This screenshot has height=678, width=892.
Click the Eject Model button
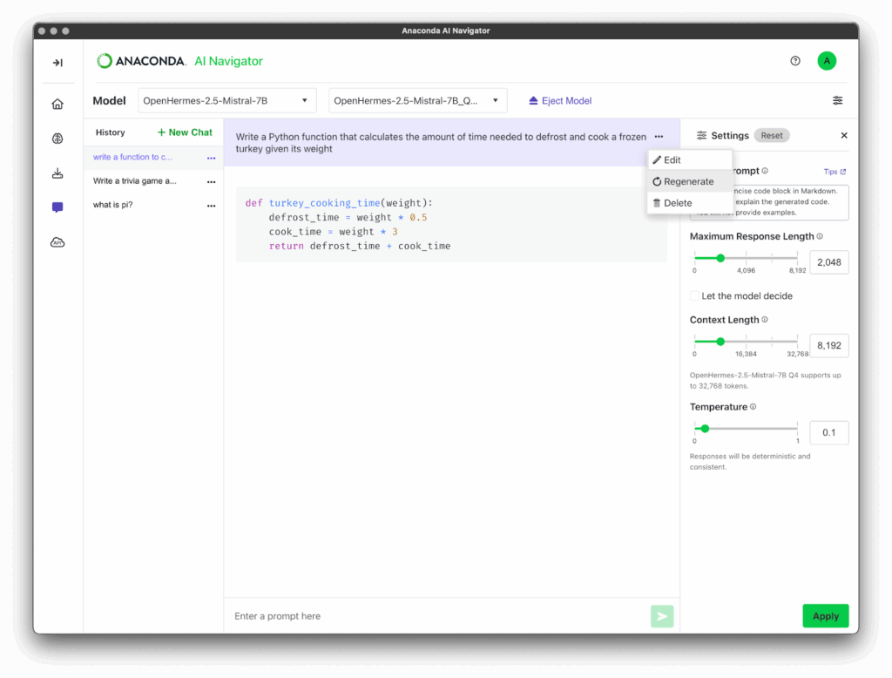560,101
